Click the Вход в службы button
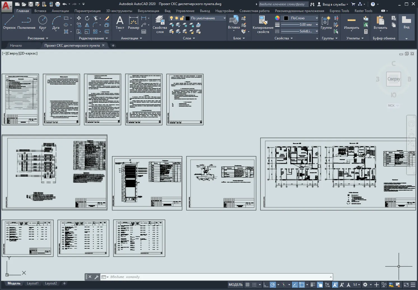 pos(333,4)
